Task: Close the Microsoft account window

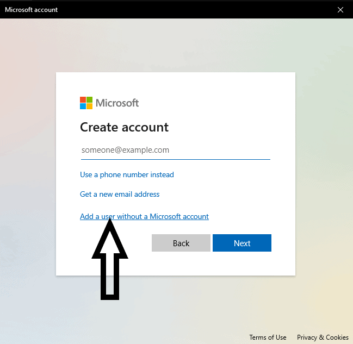Action: (340, 10)
